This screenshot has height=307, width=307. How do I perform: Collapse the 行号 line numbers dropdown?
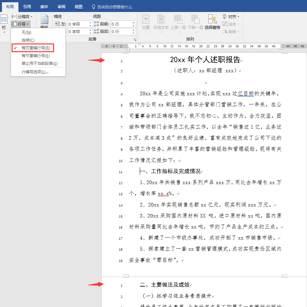pos(21,24)
